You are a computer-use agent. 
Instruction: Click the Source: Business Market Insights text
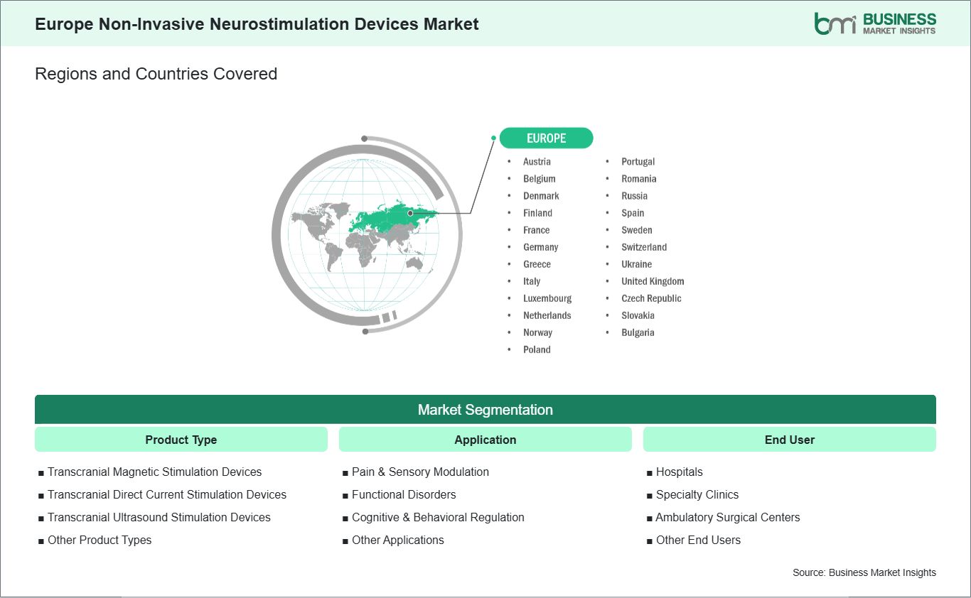pos(864,572)
